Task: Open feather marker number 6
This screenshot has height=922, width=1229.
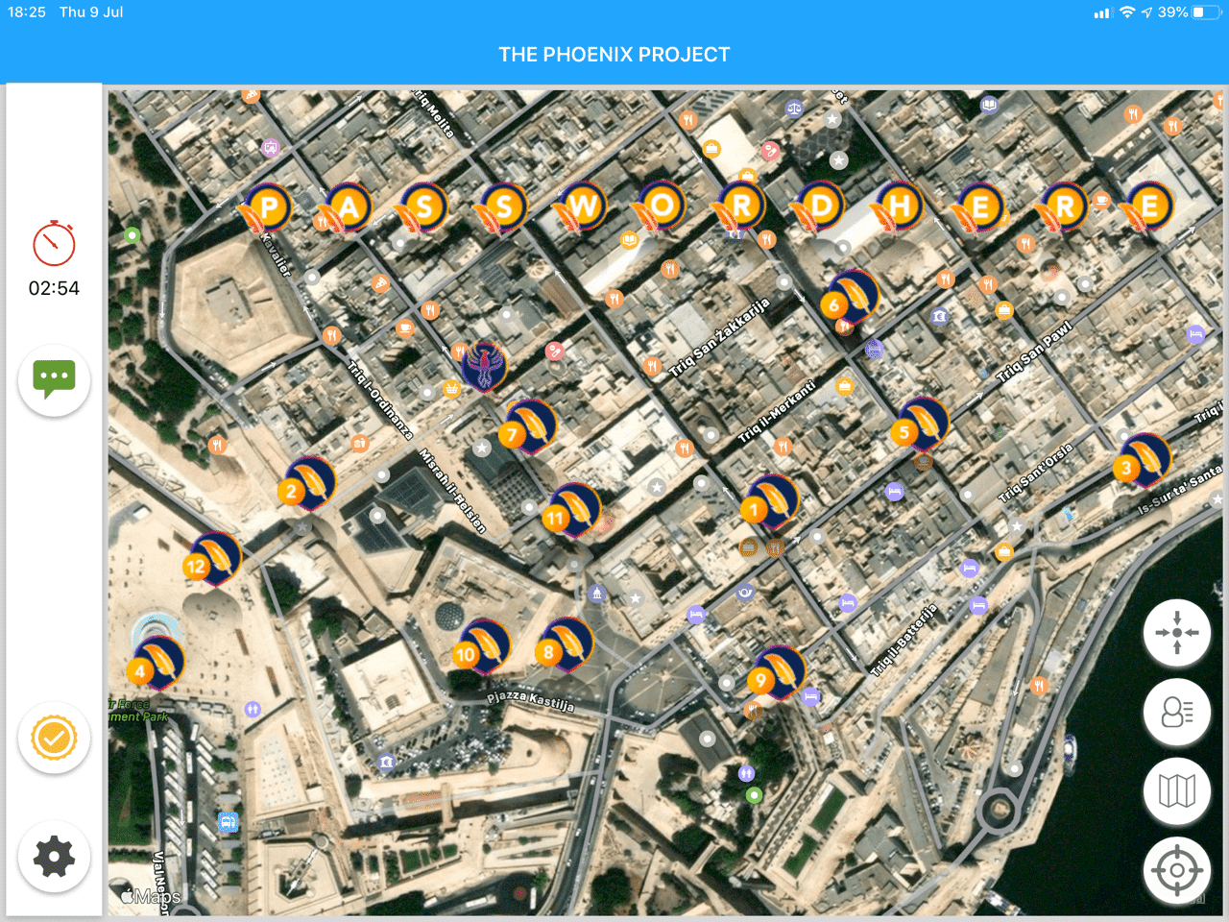Action: point(850,298)
